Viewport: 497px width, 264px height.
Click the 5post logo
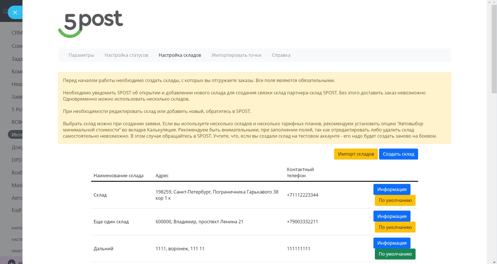pyautogui.click(x=90, y=24)
